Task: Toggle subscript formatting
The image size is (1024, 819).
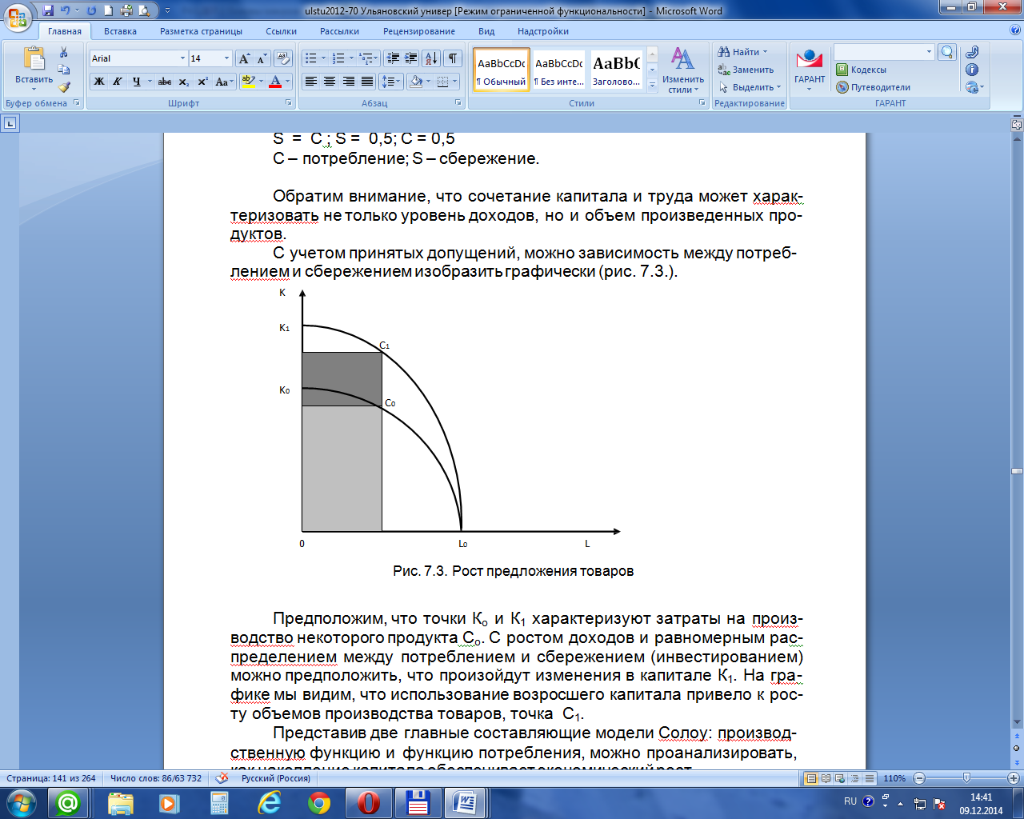Action: click(183, 82)
